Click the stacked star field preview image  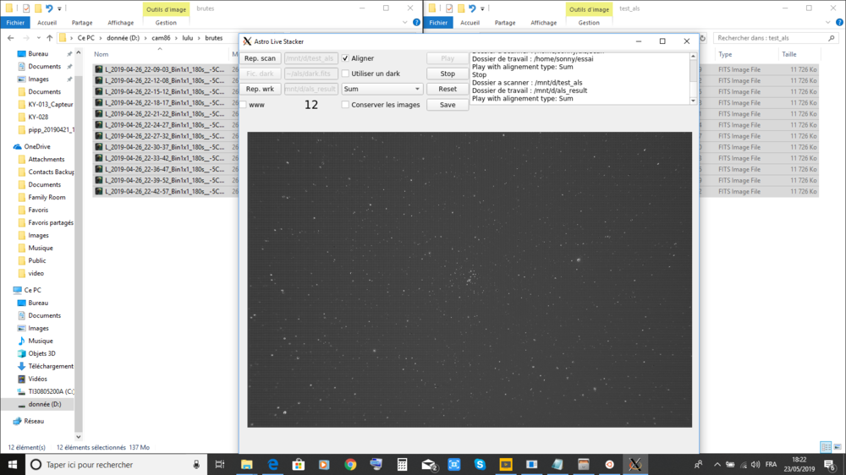470,279
